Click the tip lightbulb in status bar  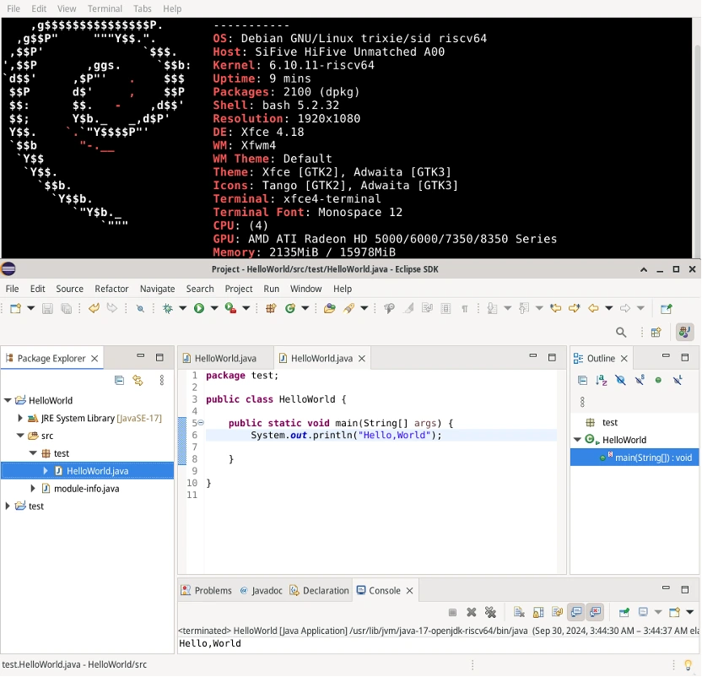point(688,665)
